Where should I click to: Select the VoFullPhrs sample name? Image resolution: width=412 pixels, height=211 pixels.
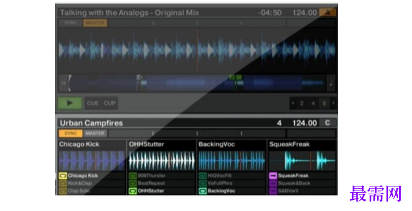220,183
